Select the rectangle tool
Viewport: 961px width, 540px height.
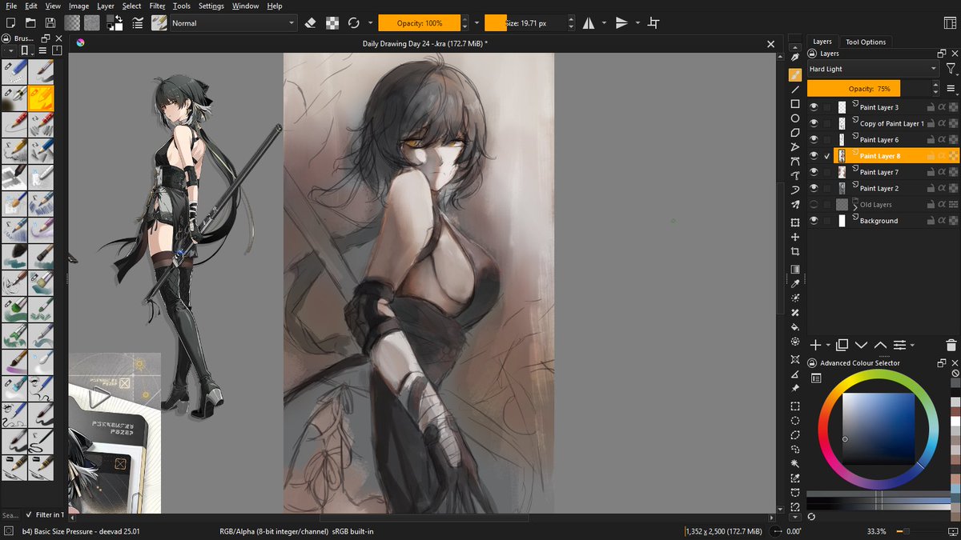pyautogui.click(x=795, y=104)
